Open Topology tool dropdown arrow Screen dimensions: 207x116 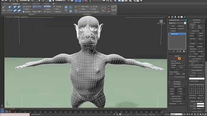point(62,6)
